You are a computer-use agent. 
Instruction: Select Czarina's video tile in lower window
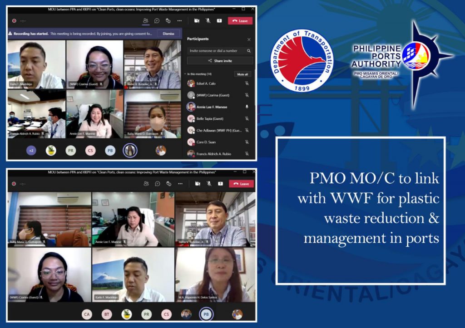point(49,275)
